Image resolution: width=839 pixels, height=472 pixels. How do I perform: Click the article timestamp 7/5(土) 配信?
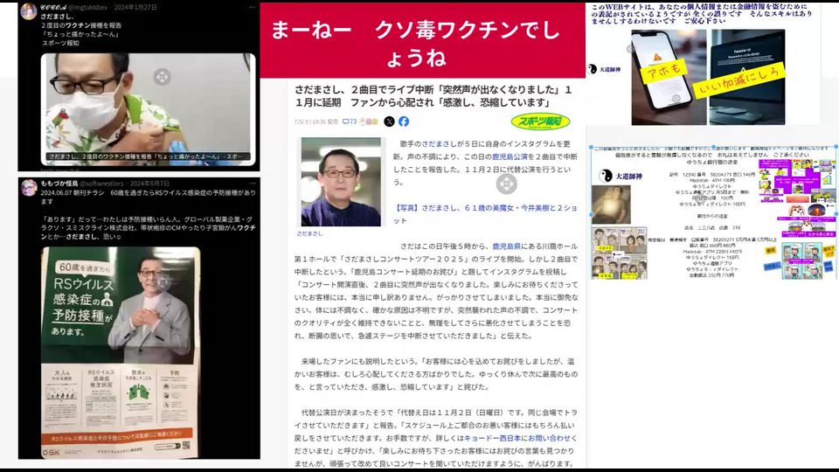[x=316, y=121]
